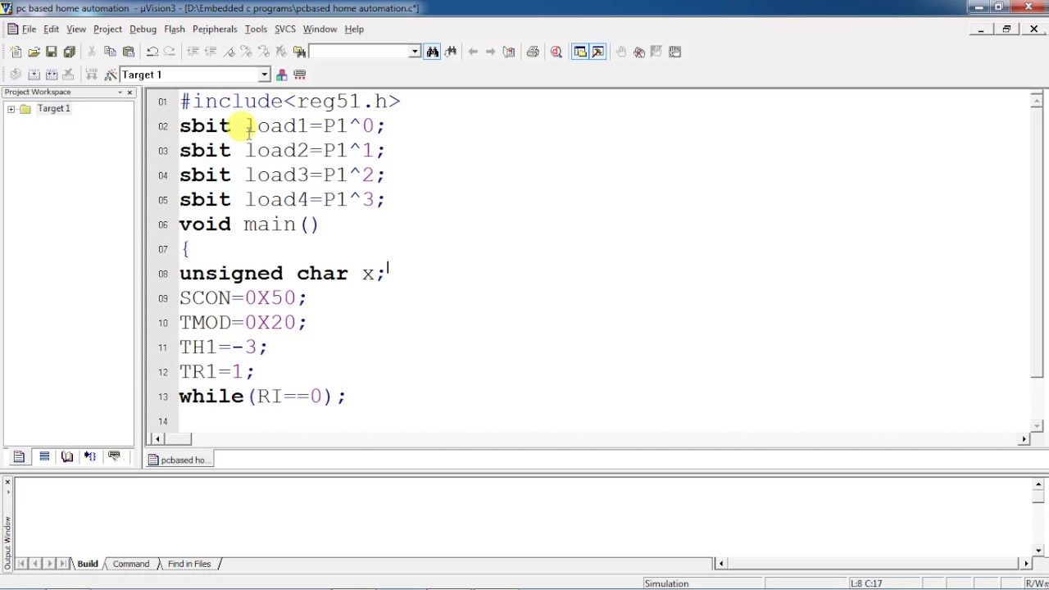Open the Debug menu
1049x590 pixels.
143,29
